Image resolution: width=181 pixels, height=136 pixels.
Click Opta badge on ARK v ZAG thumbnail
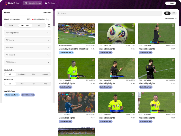tap(133, 25)
